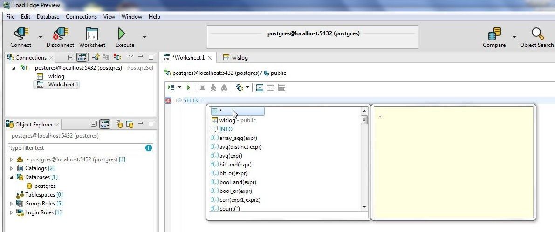The width and height of the screenshot is (555, 232).
Task: Click the Disconnect toolbar icon
Action: pos(60,34)
